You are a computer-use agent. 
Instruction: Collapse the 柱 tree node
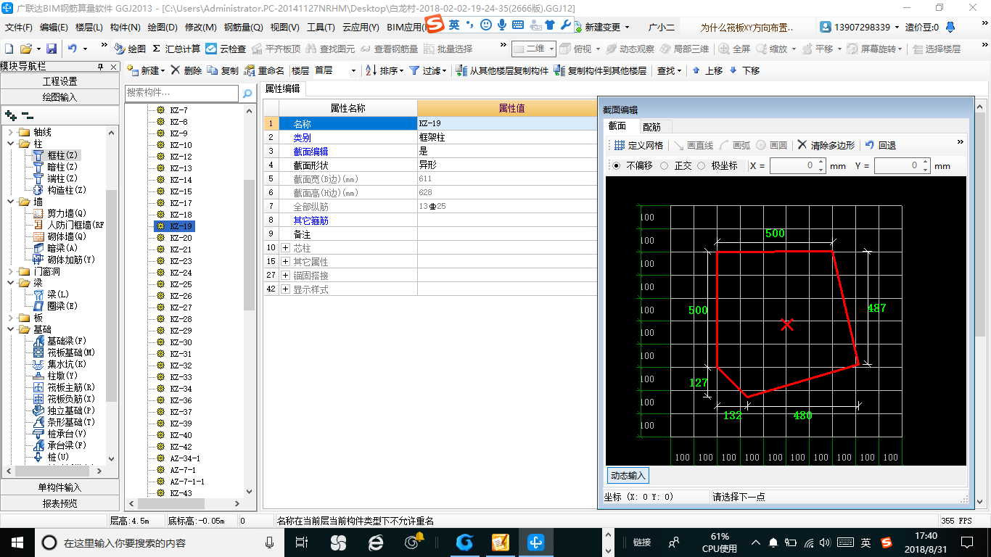(x=11, y=144)
